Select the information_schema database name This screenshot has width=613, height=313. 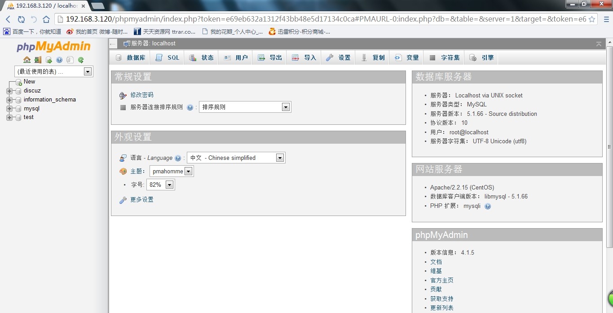tap(50, 100)
